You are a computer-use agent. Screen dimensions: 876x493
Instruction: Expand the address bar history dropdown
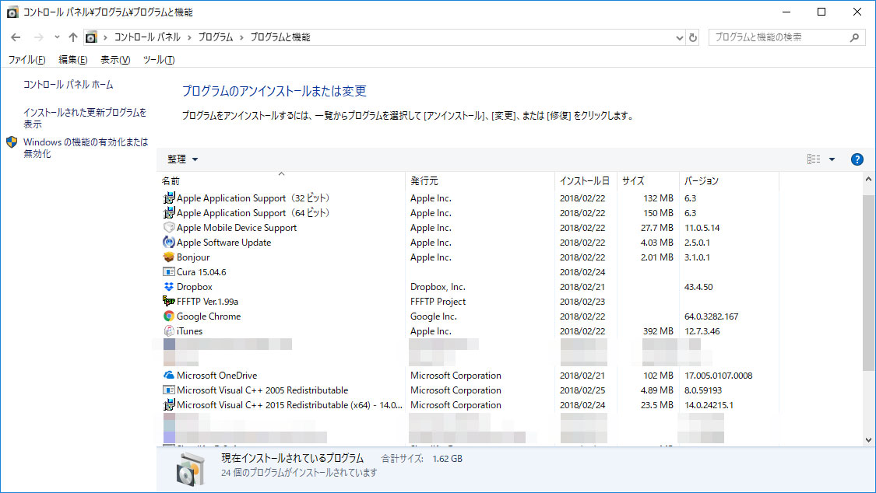point(679,38)
